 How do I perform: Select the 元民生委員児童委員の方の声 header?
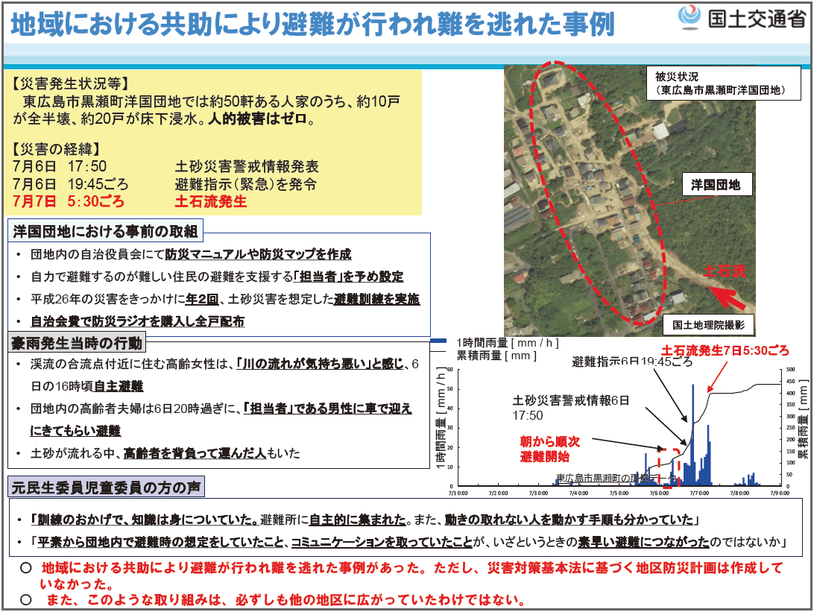(x=106, y=488)
